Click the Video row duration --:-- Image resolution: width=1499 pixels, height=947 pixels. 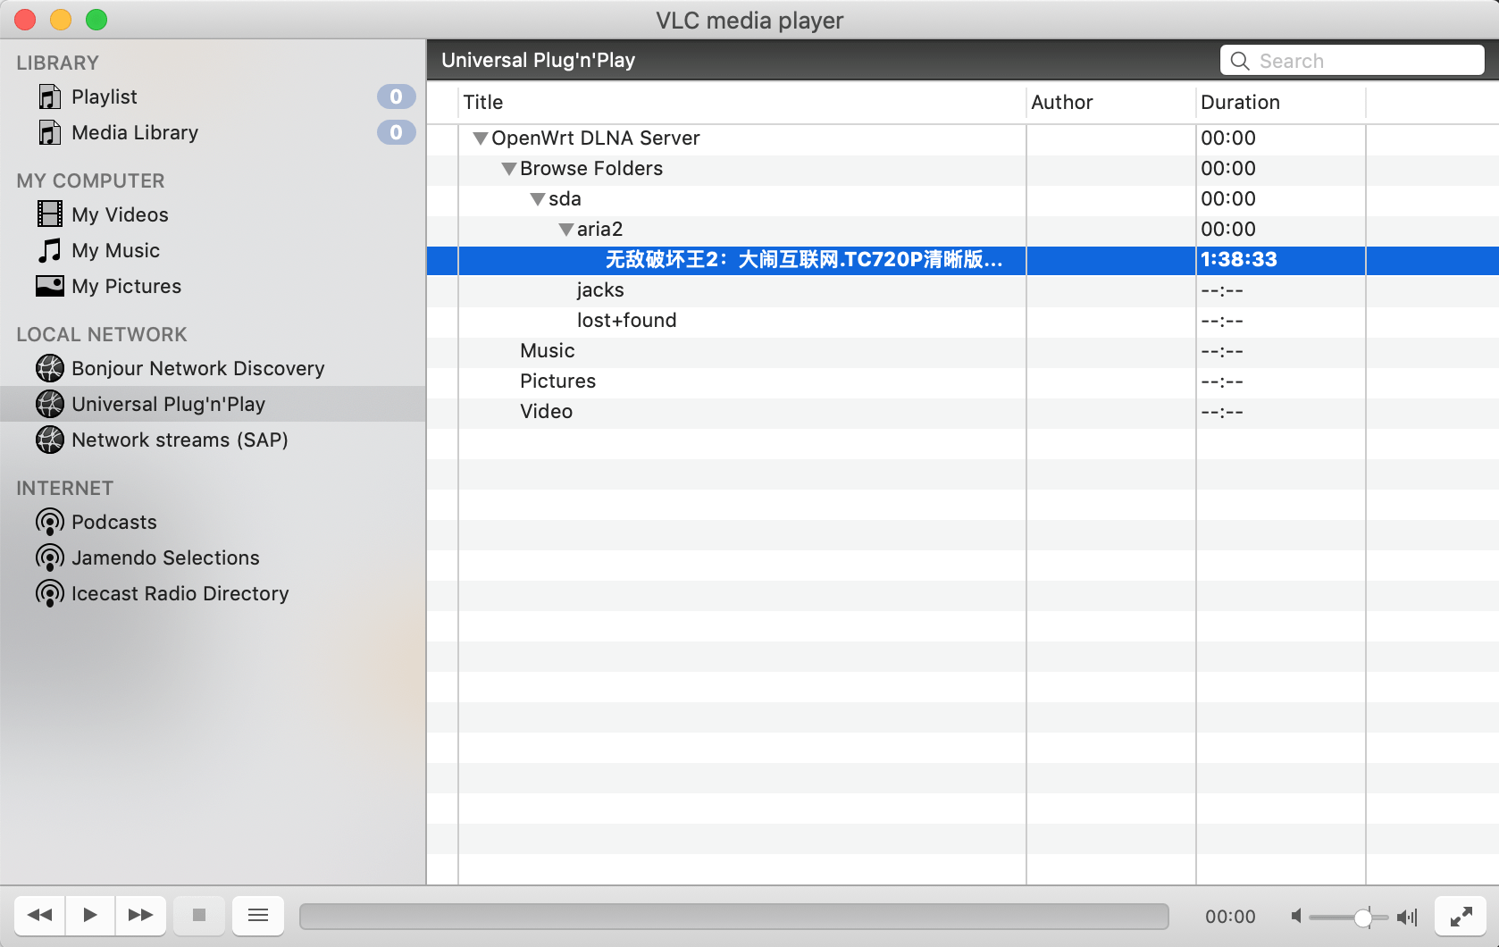(x=1222, y=413)
